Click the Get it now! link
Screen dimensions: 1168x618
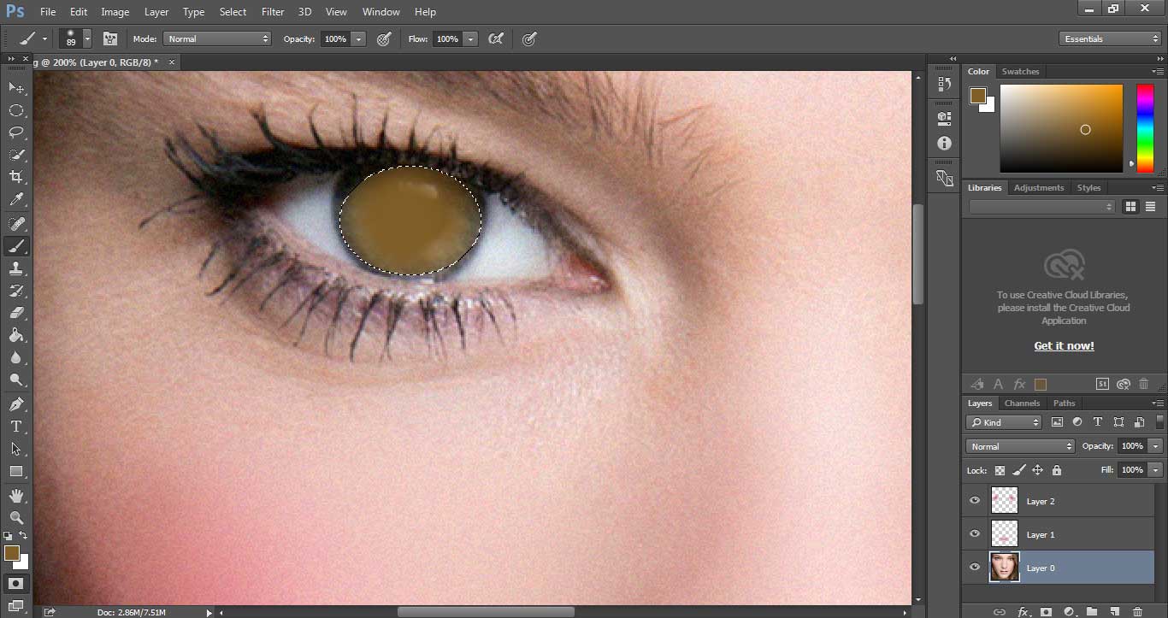[x=1064, y=346]
